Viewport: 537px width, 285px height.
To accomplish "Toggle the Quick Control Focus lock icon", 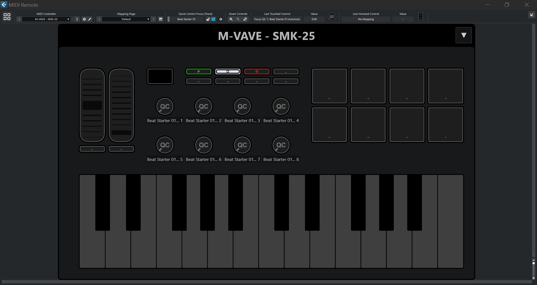I will coord(208,19).
